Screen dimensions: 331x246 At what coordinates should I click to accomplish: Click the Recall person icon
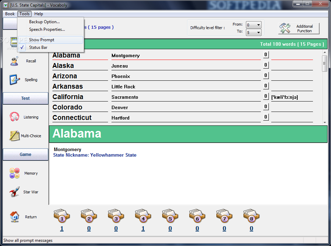tap(14, 61)
